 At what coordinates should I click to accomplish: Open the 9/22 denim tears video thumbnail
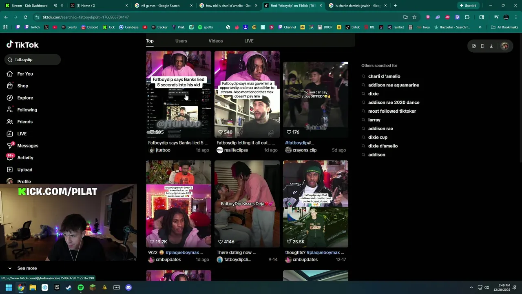(179, 204)
